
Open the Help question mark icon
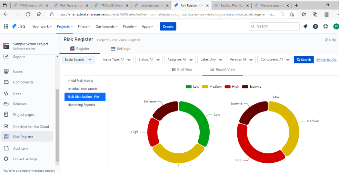click(315, 26)
